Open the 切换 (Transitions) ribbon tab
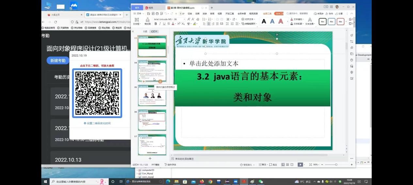Viewport: 413px width, 185px height. click(190, 14)
